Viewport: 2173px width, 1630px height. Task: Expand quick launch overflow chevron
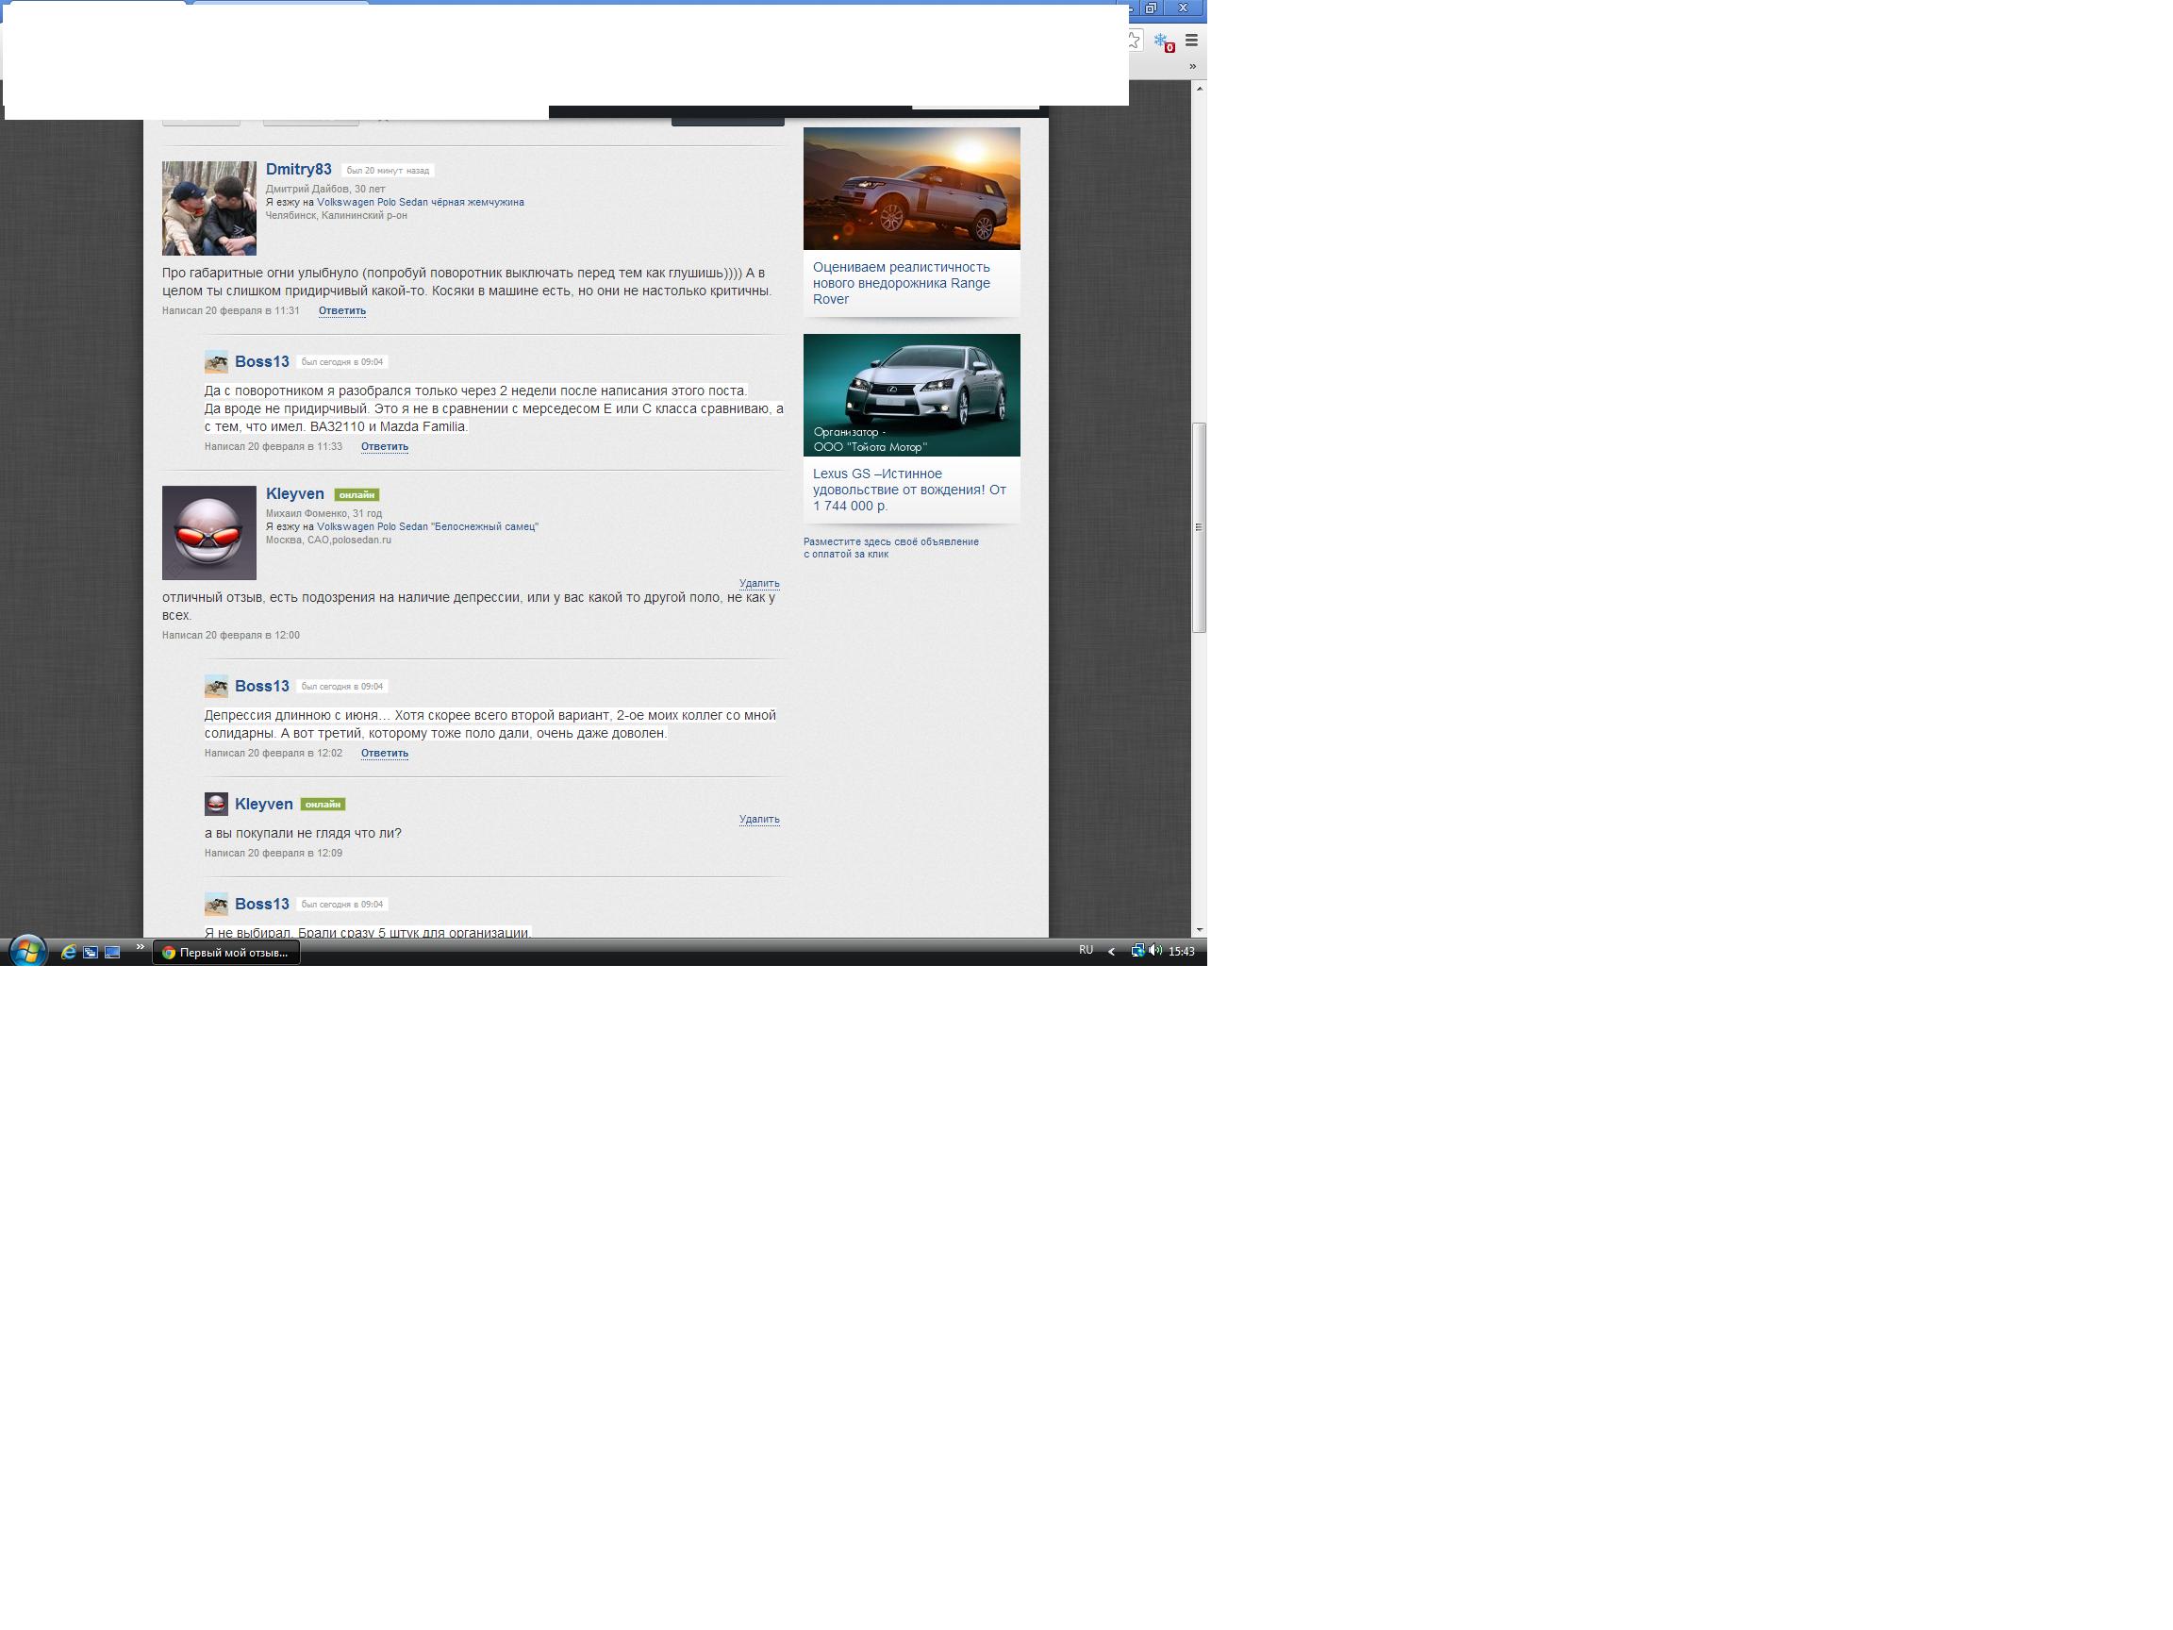pyautogui.click(x=140, y=947)
